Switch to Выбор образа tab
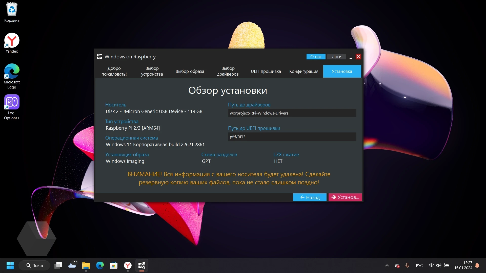This screenshot has height=273, width=486. tap(190, 71)
